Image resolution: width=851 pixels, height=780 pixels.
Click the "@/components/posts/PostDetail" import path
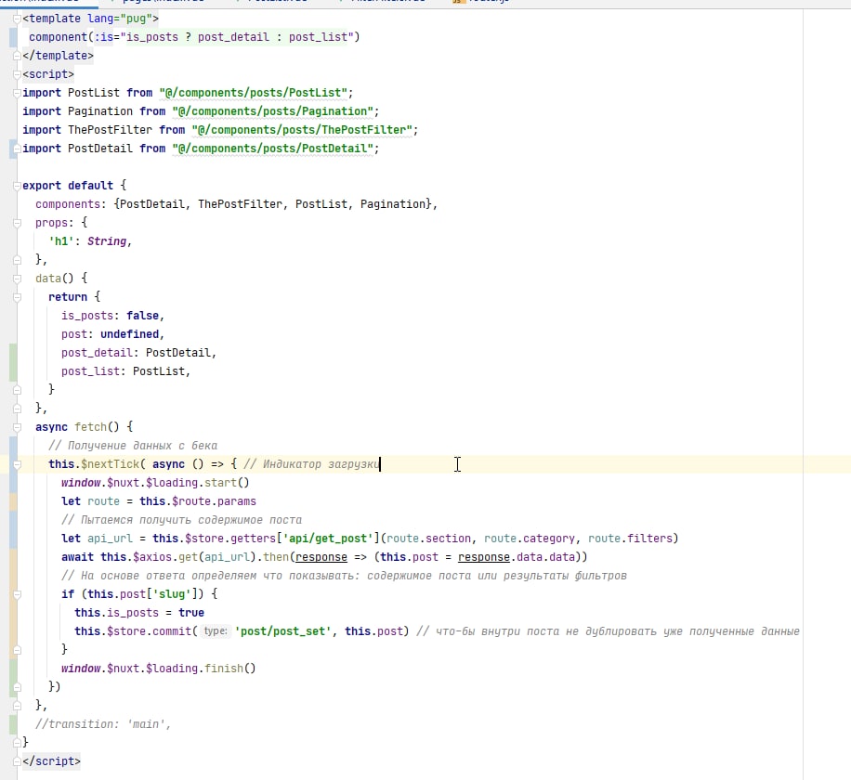pyautogui.click(x=272, y=149)
